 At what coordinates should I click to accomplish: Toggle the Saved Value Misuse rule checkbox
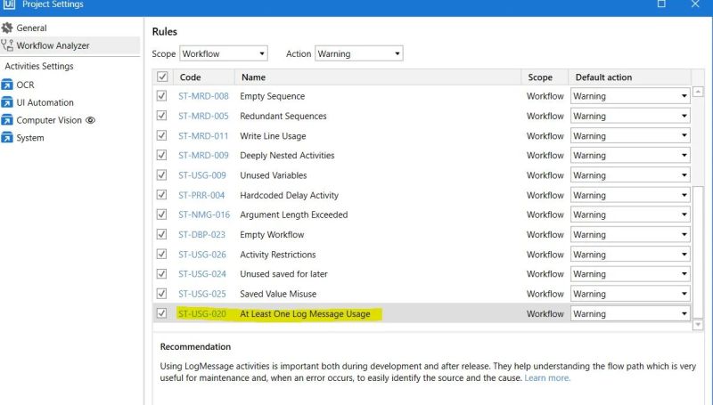pyautogui.click(x=161, y=294)
